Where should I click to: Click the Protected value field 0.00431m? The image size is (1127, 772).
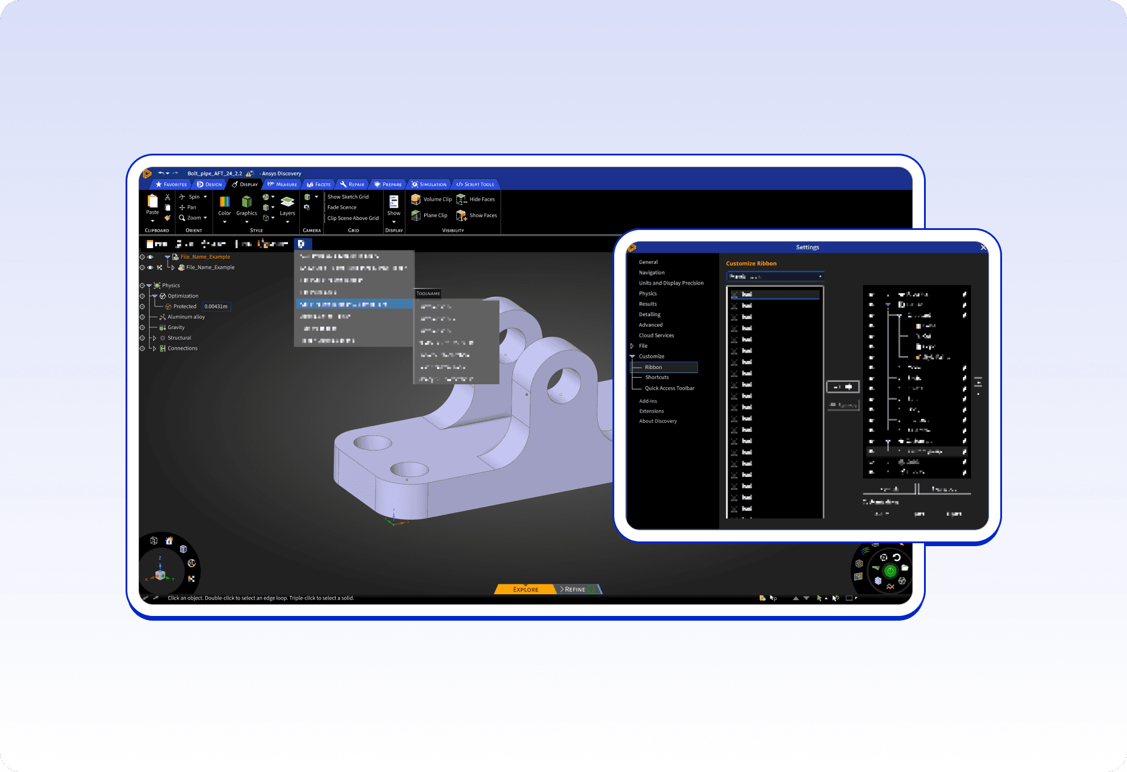(x=216, y=307)
